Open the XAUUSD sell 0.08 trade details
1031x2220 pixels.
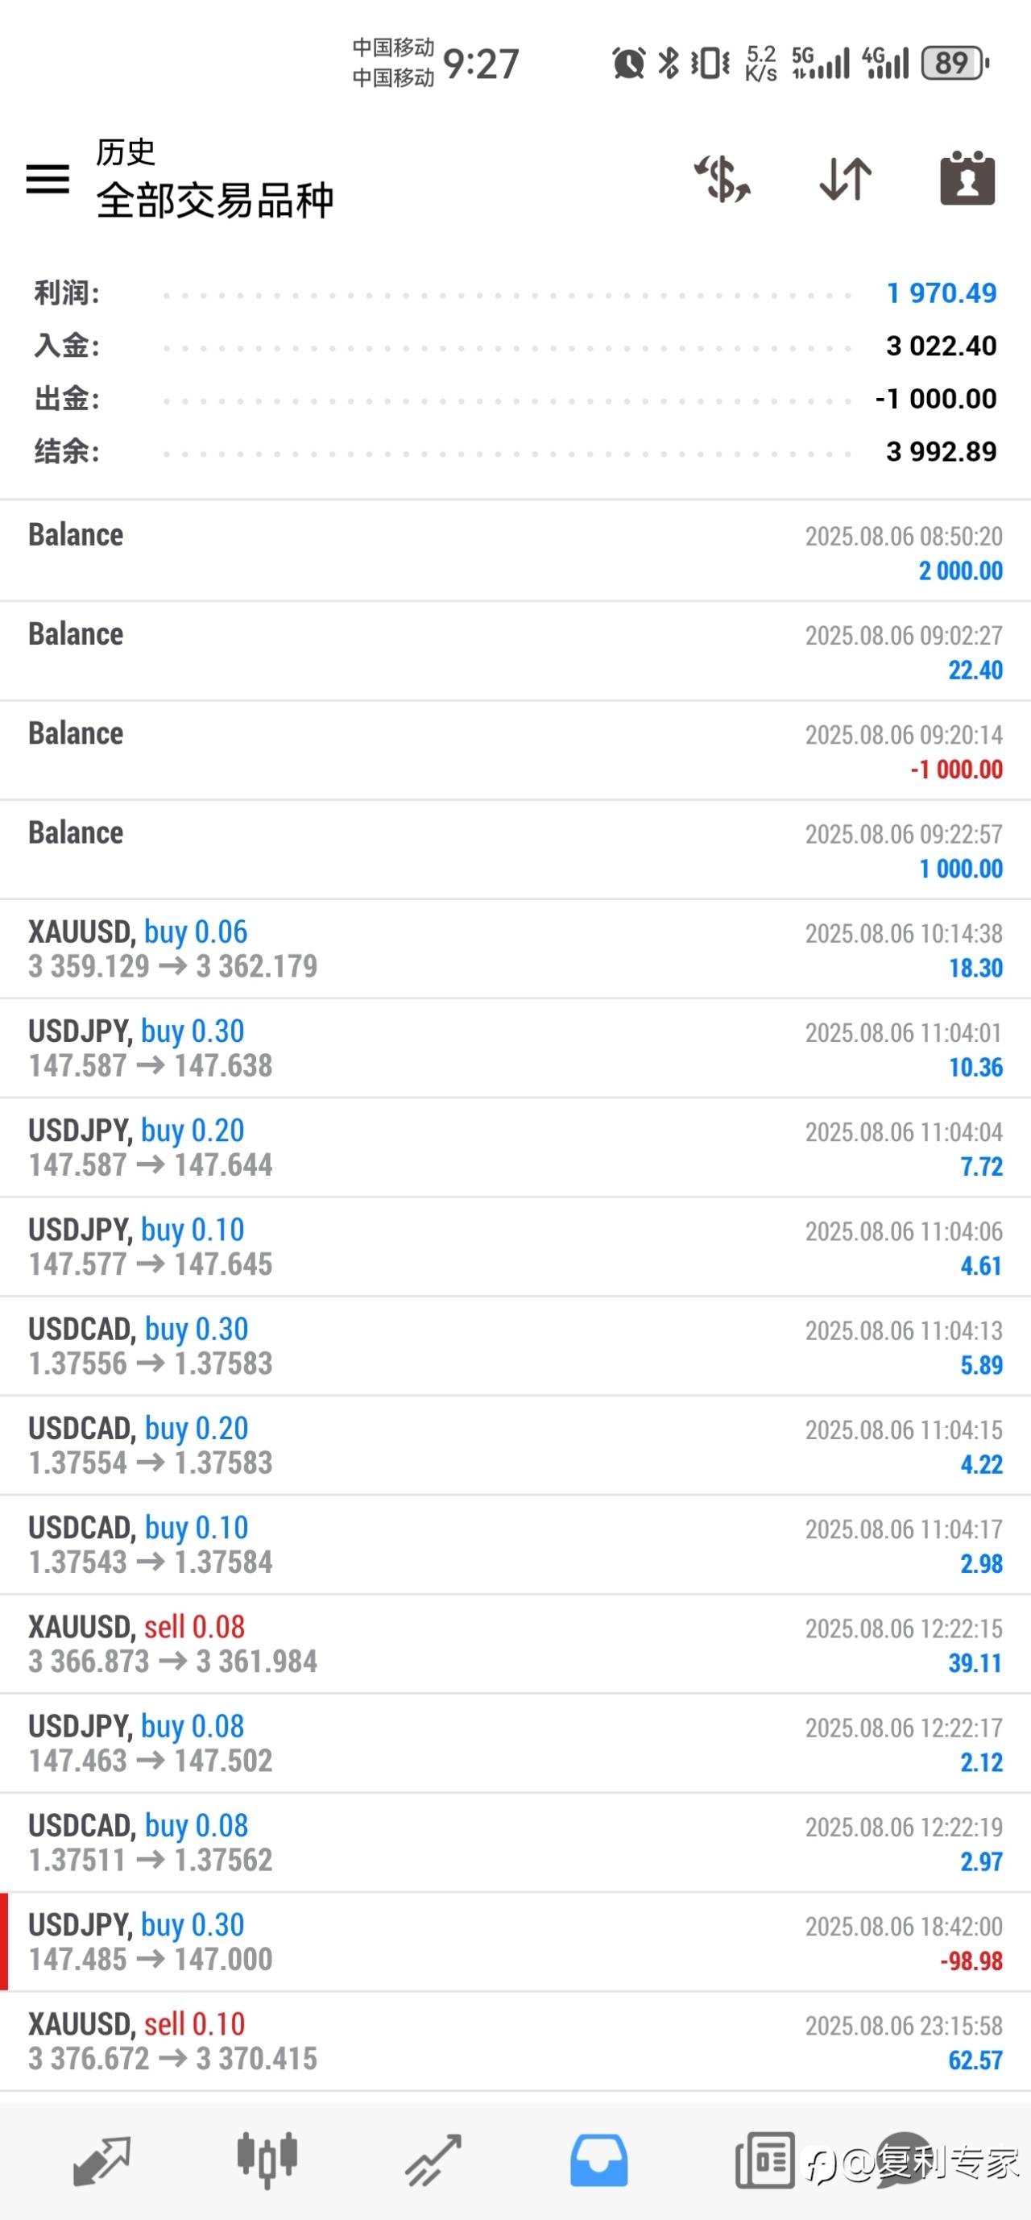pyautogui.click(x=515, y=1644)
